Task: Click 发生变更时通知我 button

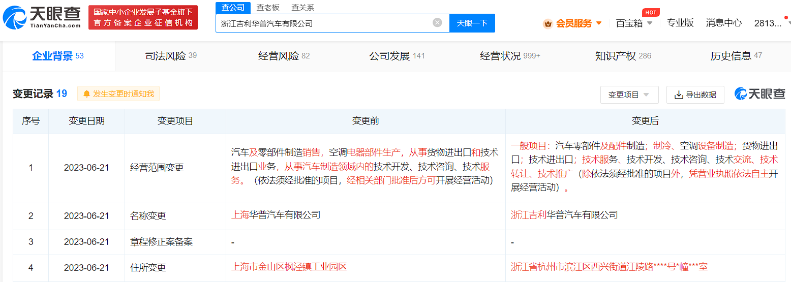Action: pyautogui.click(x=118, y=94)
